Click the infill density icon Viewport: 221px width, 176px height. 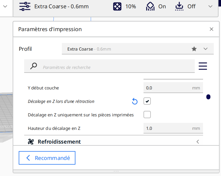(117, 6)
